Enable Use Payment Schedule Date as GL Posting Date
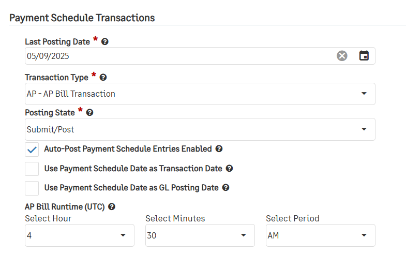The height and width of the screenshot is (269, 406). (32, 188)
